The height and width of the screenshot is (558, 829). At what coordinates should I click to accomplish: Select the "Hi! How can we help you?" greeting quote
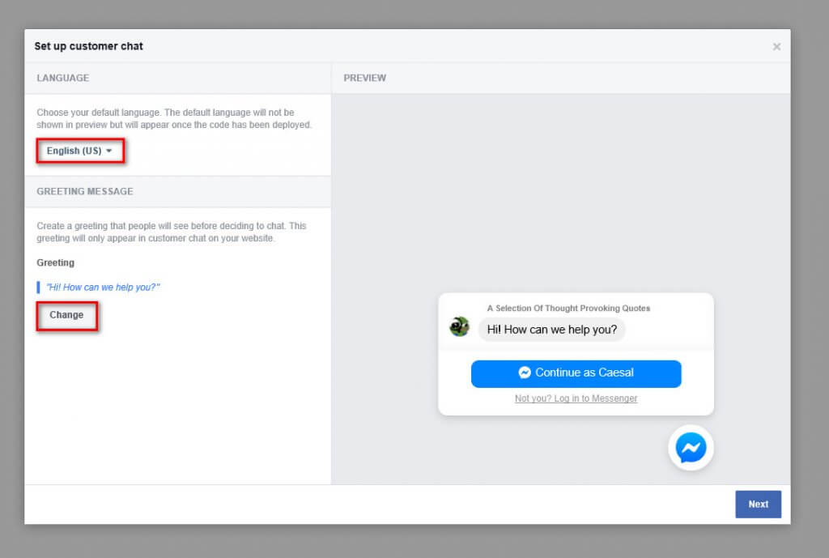(x=103, y=288)
